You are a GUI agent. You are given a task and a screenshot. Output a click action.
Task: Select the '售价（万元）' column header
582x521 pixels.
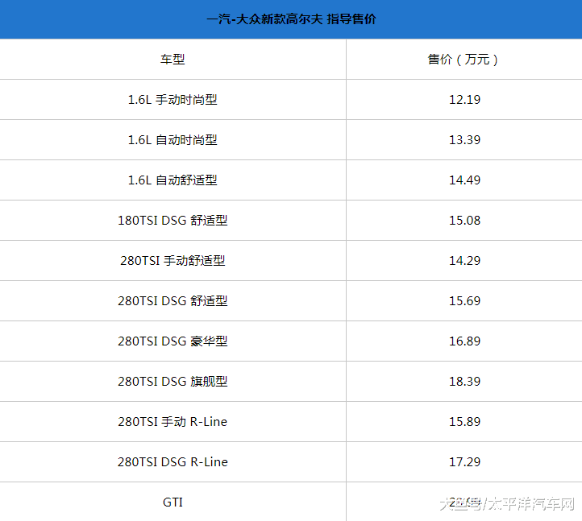coord(464,59)
